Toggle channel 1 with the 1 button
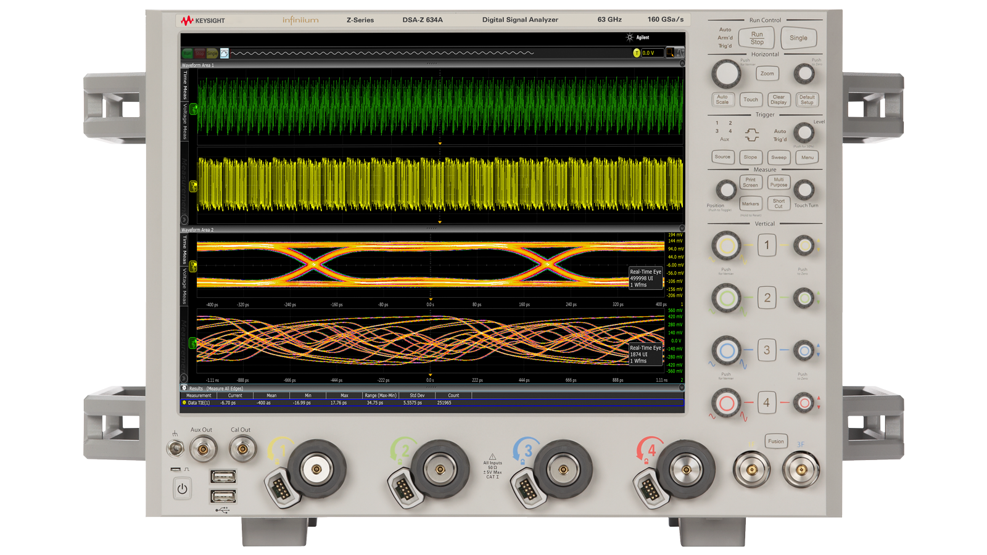The image size is (987, 555). pos(767,245)
